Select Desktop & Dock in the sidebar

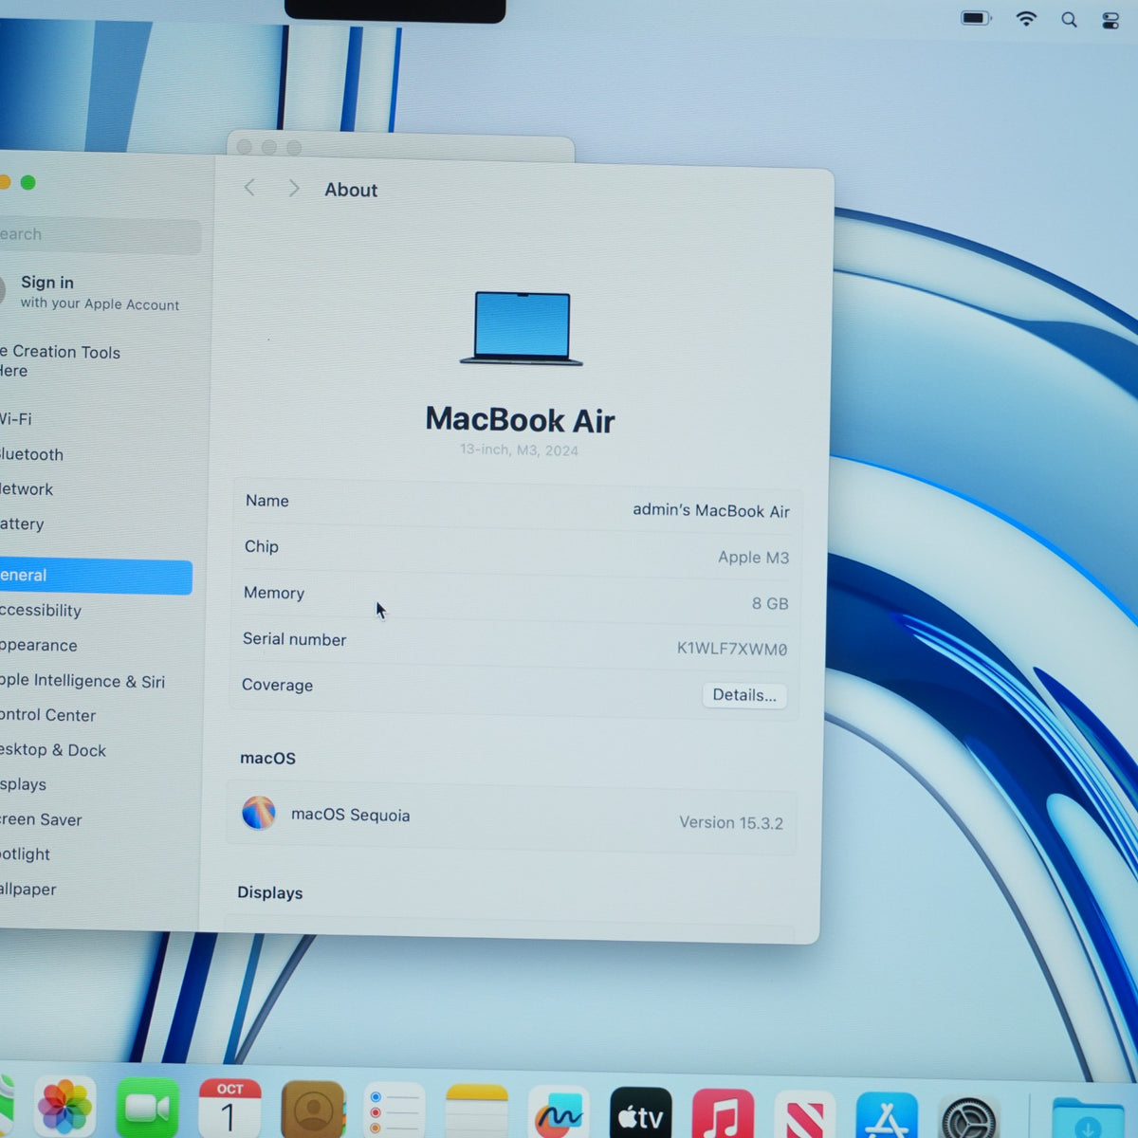95,749
